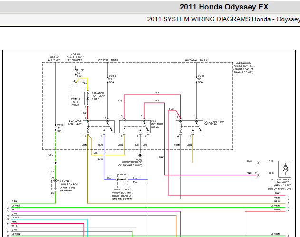Image resolution: width=300 pixels, height=237 pixels.
Task: Select the 'HOT W/ PGM-FI RELAY ENERGIZED' label
Action: pos(75,57)
